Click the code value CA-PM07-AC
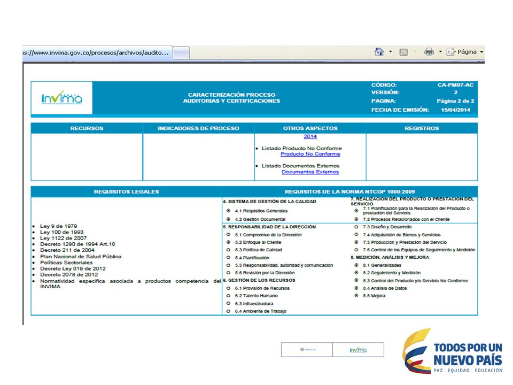 [x=455, y=85]
